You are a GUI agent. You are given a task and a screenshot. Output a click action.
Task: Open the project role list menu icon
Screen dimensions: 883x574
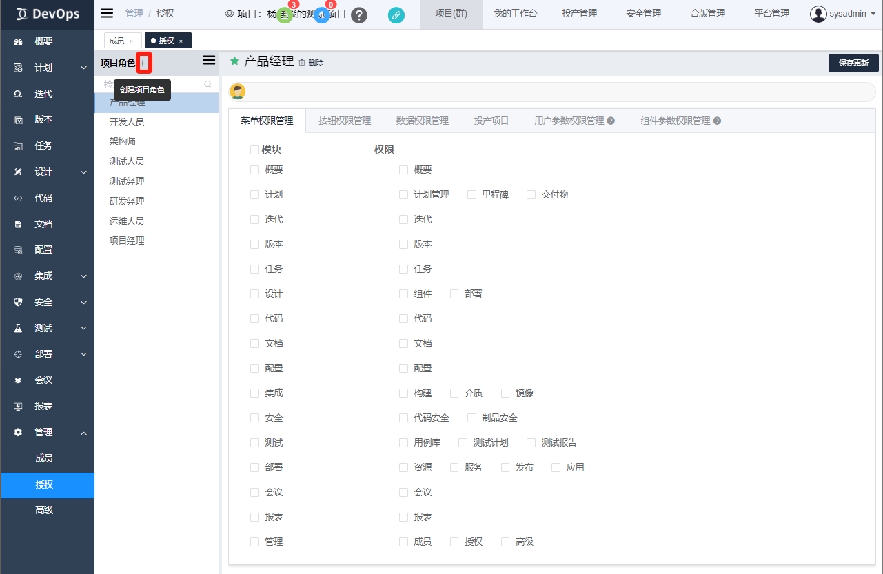click(x=209, y=61)
